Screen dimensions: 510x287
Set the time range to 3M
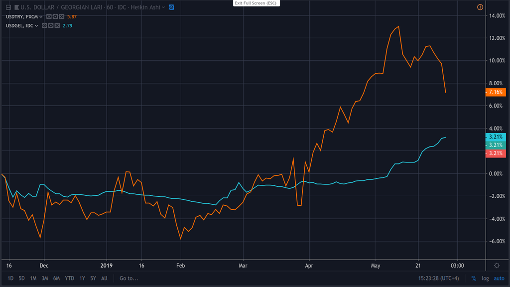pos(45,278)
